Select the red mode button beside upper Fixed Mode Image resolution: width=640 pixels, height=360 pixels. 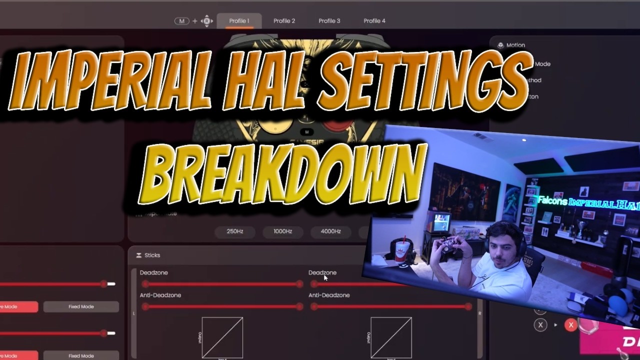click(x=18, y=306)
